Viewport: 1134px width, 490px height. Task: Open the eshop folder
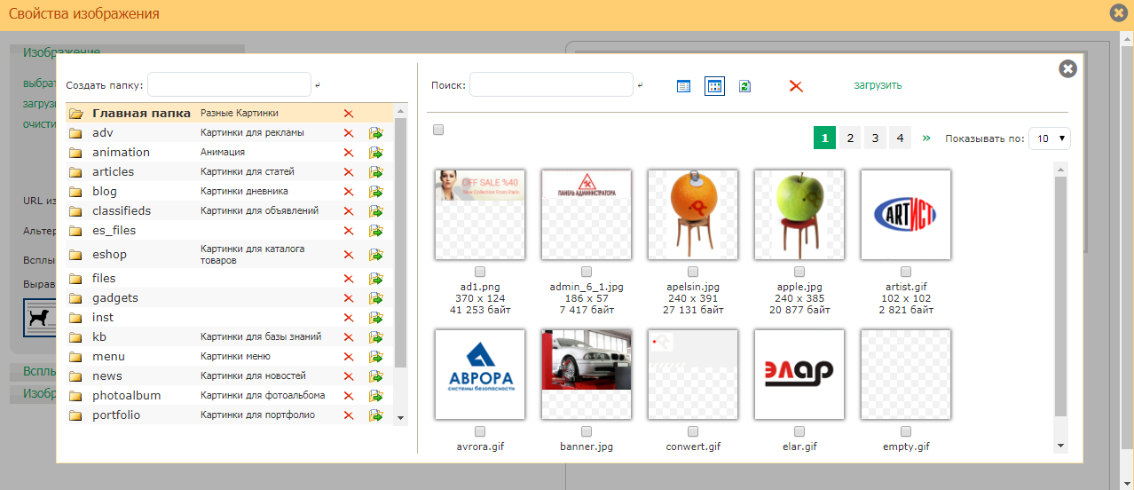tap(109, 255)
